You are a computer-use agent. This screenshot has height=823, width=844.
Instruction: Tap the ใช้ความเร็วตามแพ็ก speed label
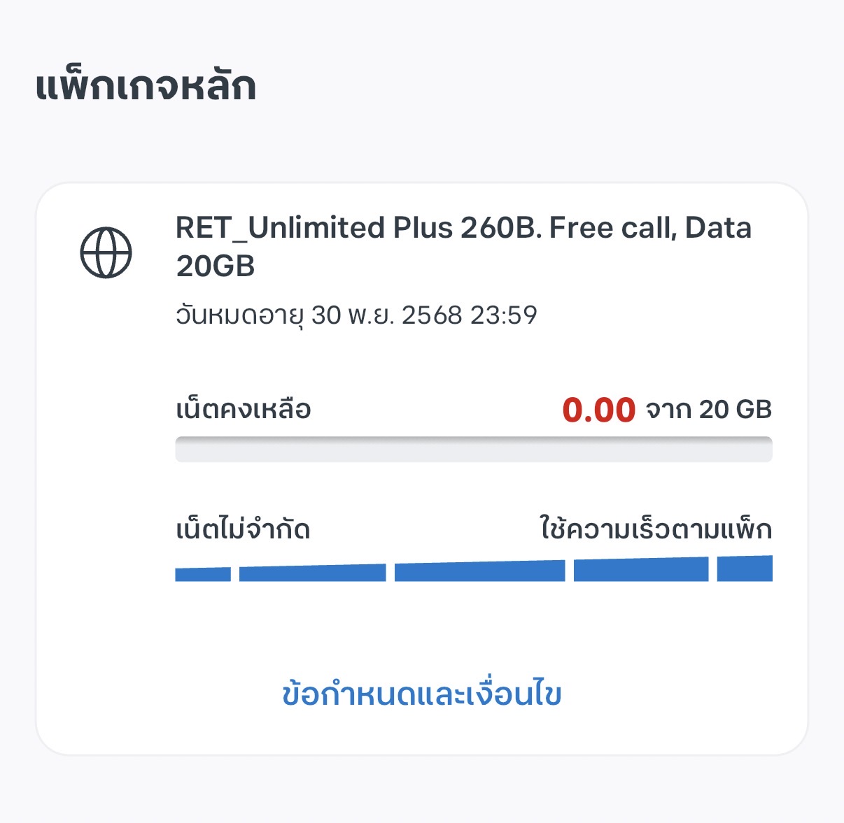click(655, 529)
